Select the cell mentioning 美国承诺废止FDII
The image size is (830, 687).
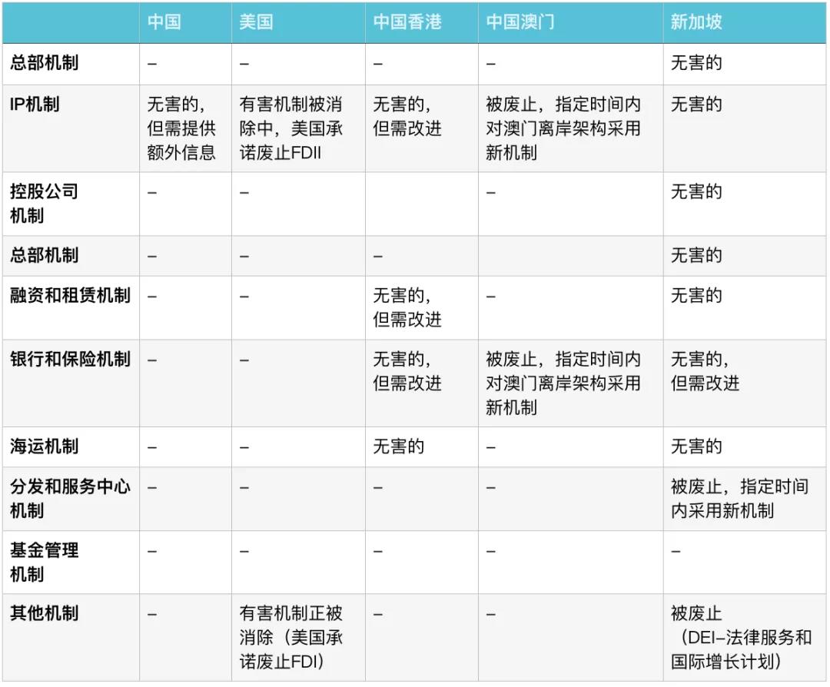tap(291, 128)
